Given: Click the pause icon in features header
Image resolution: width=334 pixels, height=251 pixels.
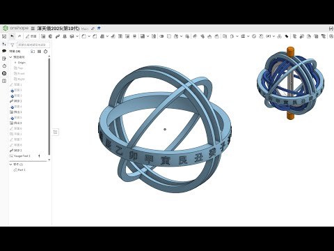Looking at the screenshot, I should point(39,52).
